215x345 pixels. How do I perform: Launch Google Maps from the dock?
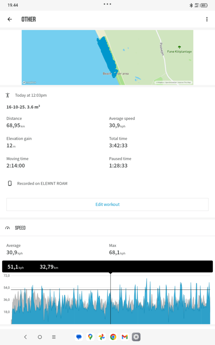[90, 337]
